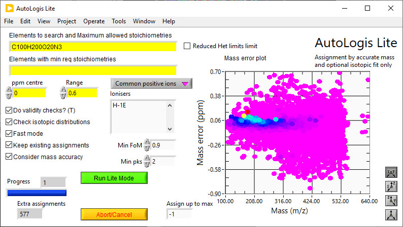Toggle Consider mass accuracy checkbox
Viewport: 403px width, 227px height.
(x=9, y=157)
